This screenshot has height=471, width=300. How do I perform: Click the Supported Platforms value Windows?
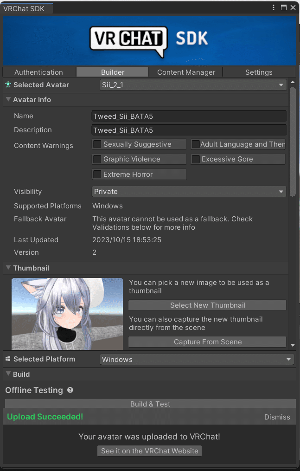coord(108,206)
